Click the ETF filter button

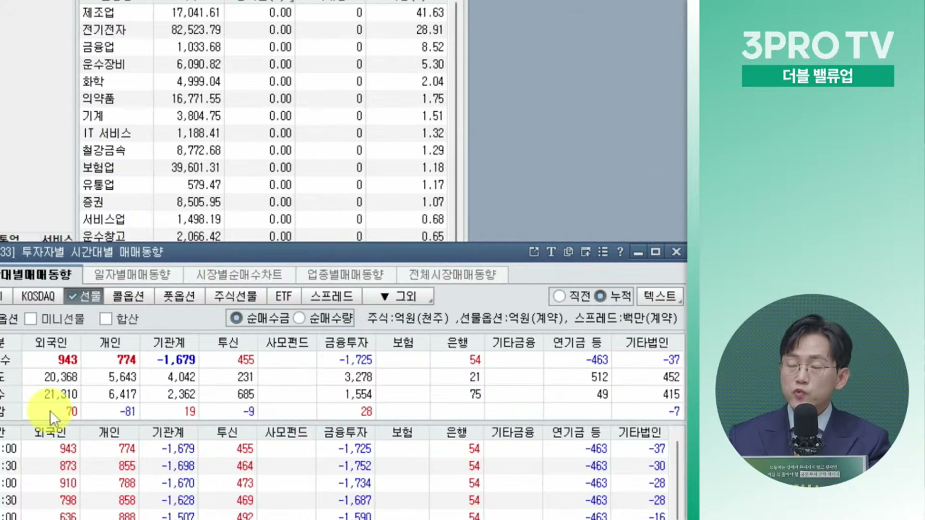pyautogui.click(x=283, y=296)
